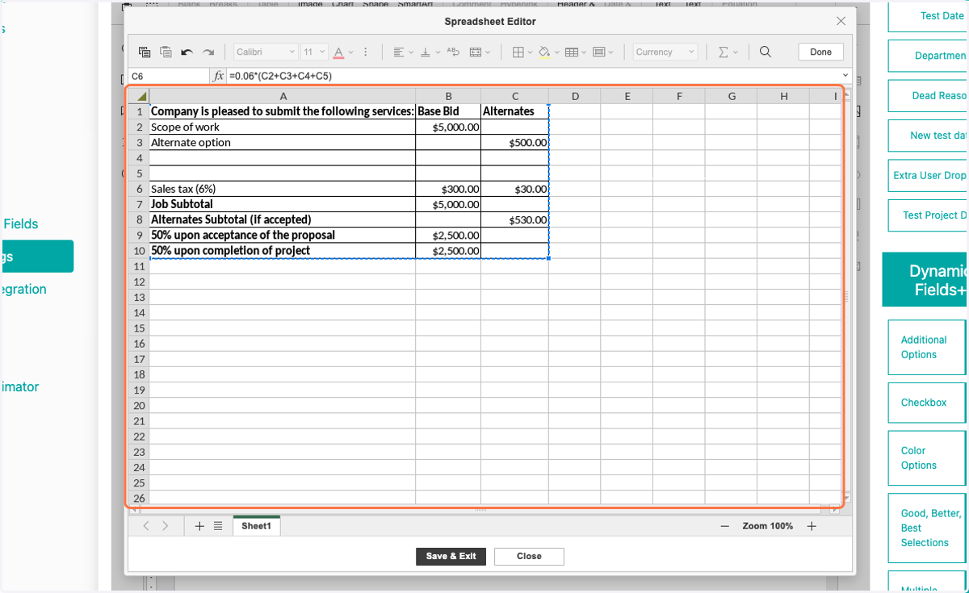Click the vertical align icon
This screenshot has height=593, width=969.
coord(426,52)
